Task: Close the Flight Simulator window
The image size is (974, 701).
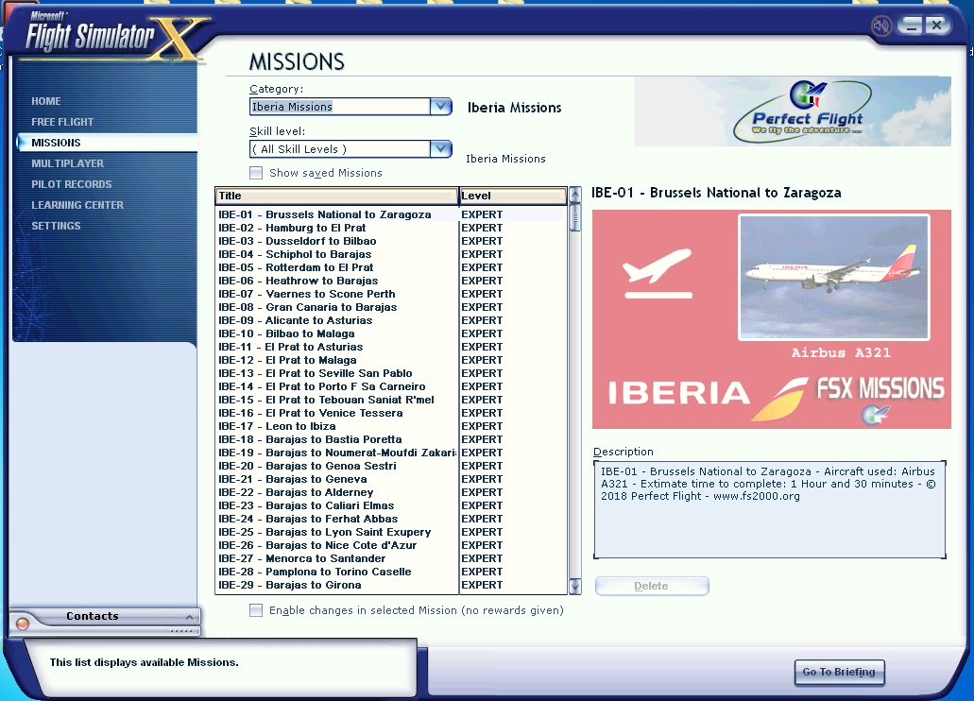Action: tap(936, 26)
